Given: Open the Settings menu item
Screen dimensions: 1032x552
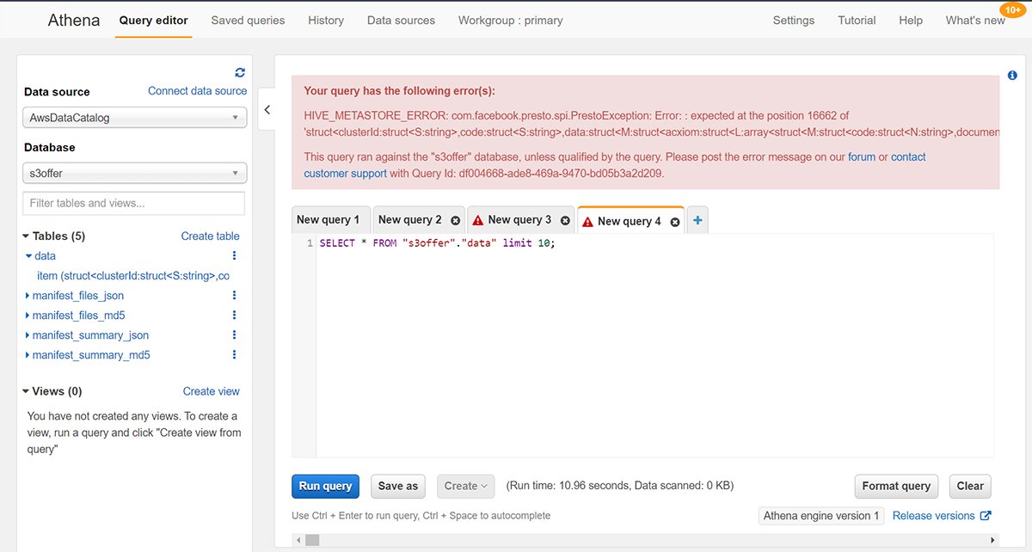Looking at the screenshot, I should pyautogui.click(x=794, y=20).
